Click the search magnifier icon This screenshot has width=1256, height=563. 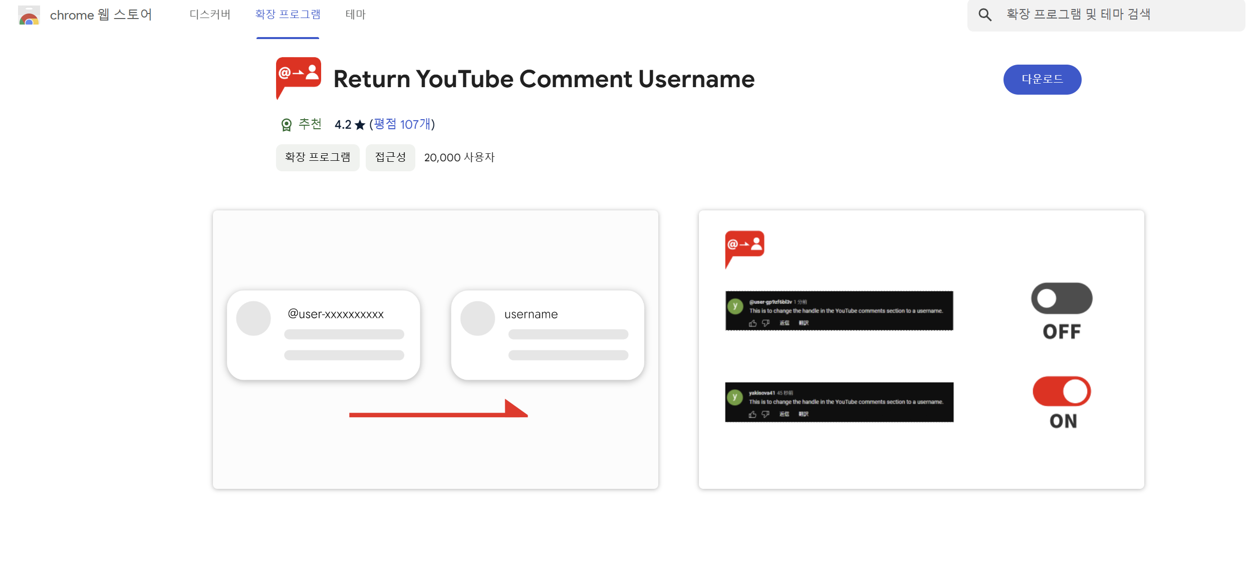click(x=985, y=15)
